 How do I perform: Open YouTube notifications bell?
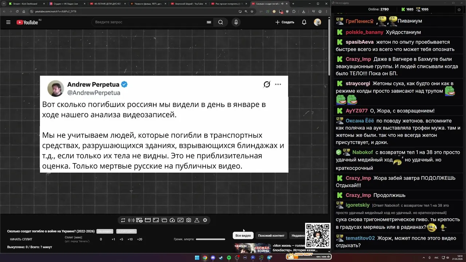pyautogui.click(x=304, y=22)
